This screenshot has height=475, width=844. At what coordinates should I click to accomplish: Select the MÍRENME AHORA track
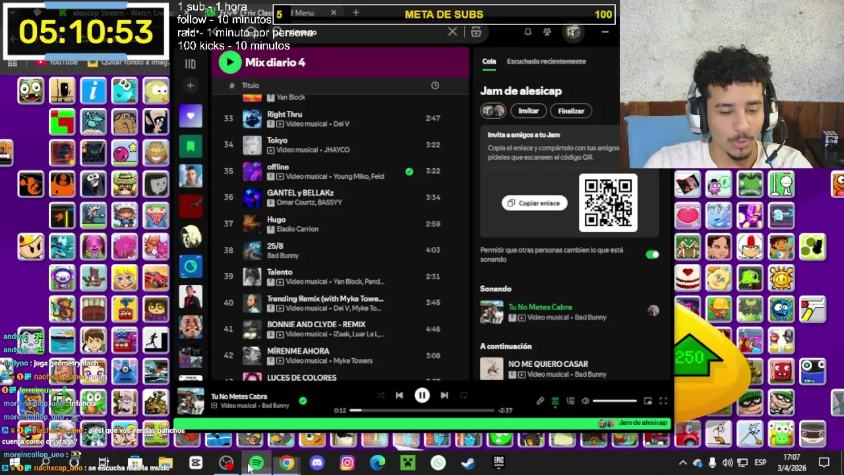pyautogui.click(x=340, y=356)
